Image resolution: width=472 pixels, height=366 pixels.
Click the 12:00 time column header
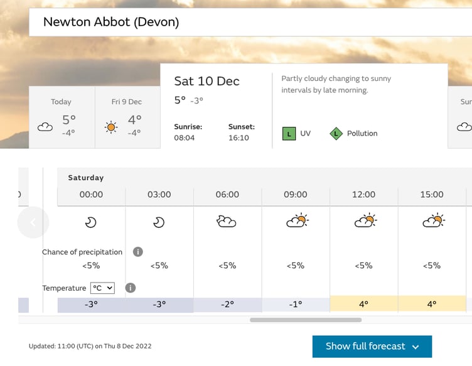point(363,195)
